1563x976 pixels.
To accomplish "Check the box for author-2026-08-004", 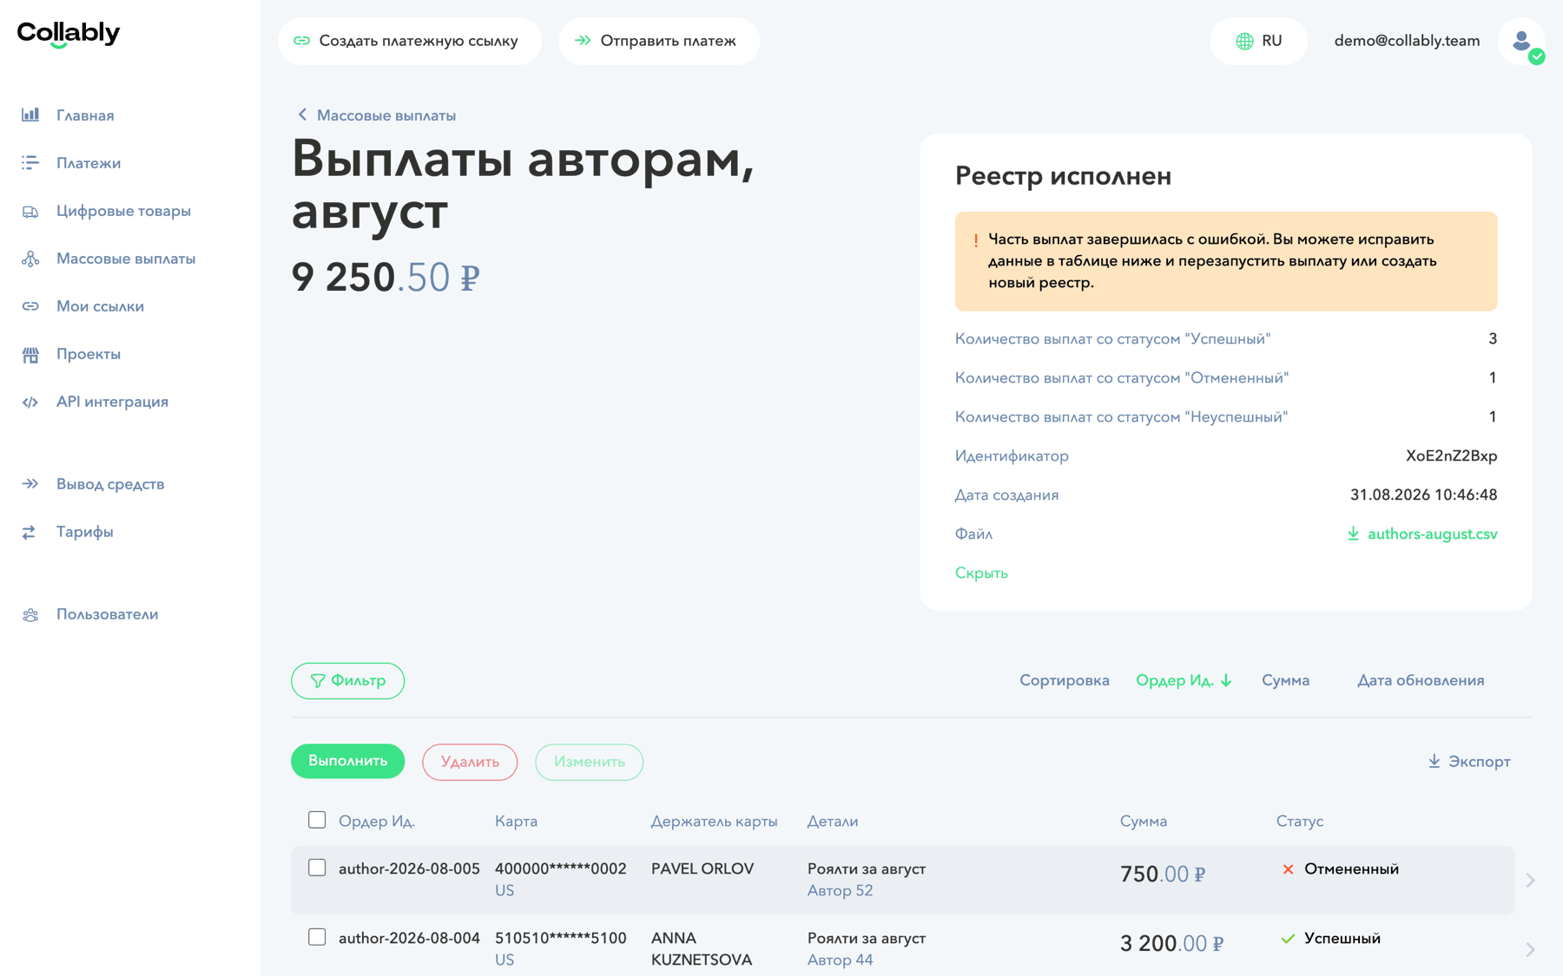I will point(317,937).
